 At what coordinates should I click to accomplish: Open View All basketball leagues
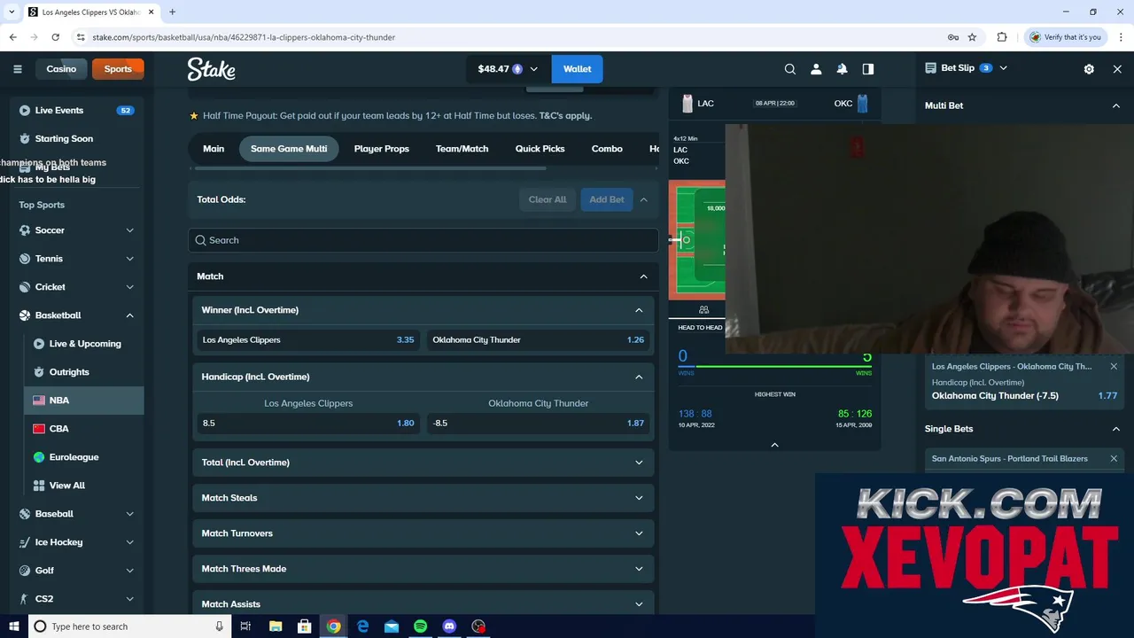tap(84, 486)
